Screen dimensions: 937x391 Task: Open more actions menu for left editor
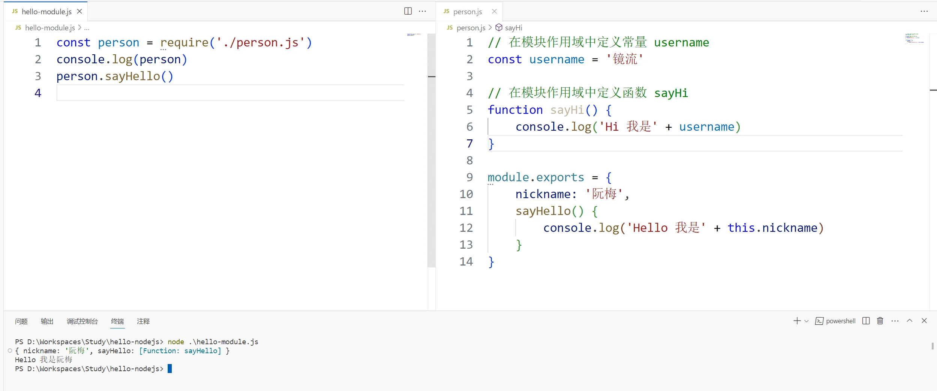tap(422, 11)
